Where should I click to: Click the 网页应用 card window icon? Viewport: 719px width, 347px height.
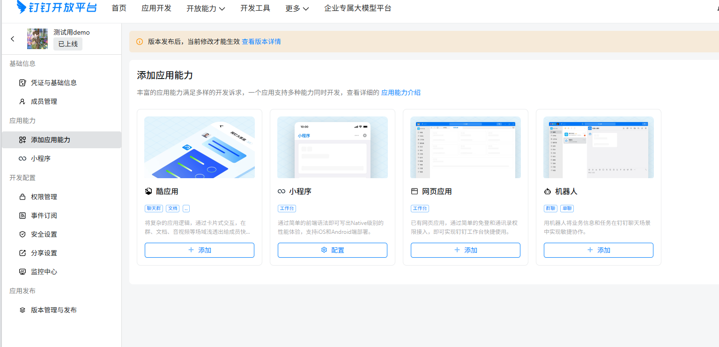pyautogui.click(x=415, y=191)
